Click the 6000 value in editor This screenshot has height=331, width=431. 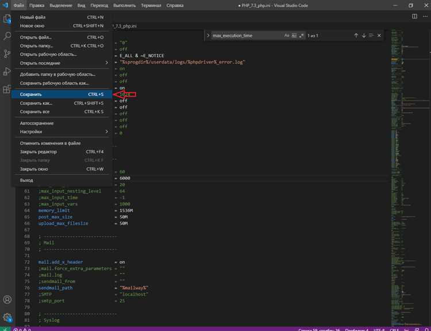(x=125, y=178)
